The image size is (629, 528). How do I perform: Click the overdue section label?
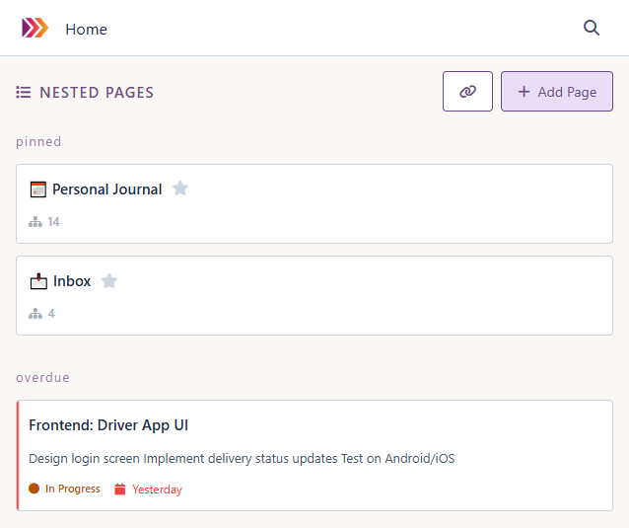tap(42, 377)
